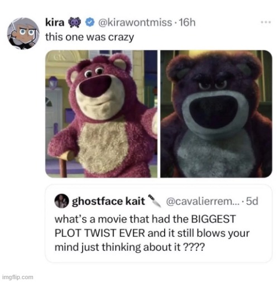This screenshot has height=282, width=279.
Task: Click the kira display name
Action: click(x=55, y=23)
